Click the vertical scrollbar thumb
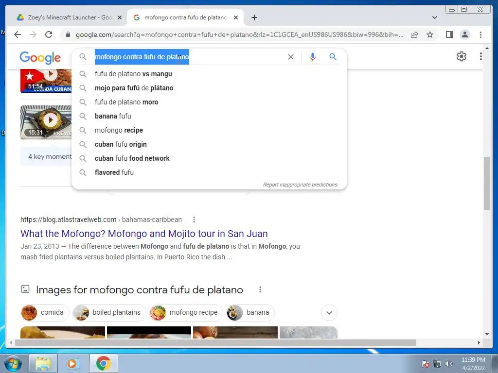 (487, 183)
